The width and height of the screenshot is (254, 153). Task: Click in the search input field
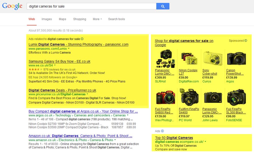tap(91, 6)
